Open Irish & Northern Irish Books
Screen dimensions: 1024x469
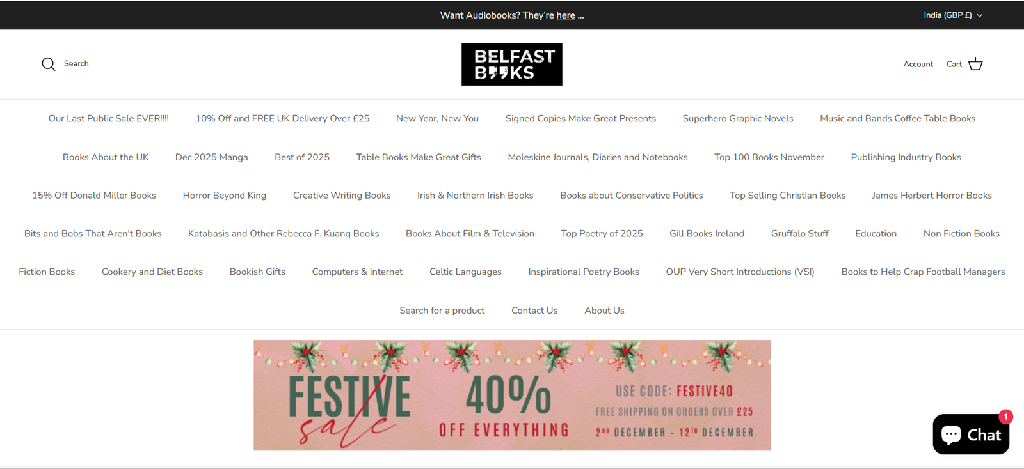coord(475,196)
